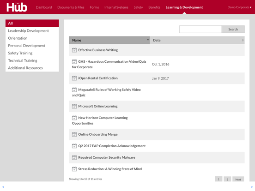
Task: Click the Oct 1, 2016 date cell
Action: [160, 64]
